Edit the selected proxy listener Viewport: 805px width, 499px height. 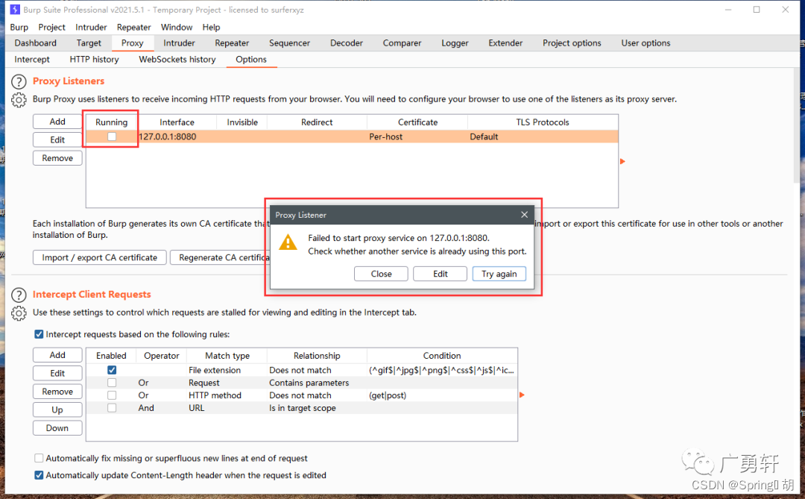pyautogui.click(x=57, y=139)
